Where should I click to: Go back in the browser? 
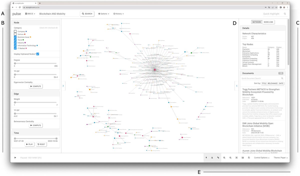click(12, 7)
